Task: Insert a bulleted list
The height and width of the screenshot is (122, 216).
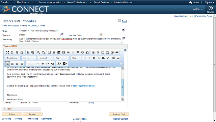Action: [x=32, y=64]
